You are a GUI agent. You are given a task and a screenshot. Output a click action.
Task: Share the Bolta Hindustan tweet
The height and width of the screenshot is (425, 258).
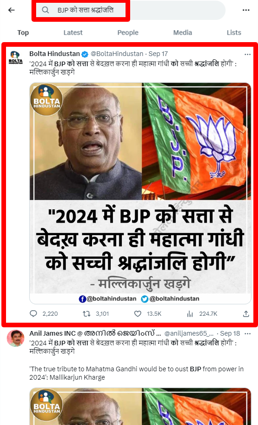[x=246, y=313]
